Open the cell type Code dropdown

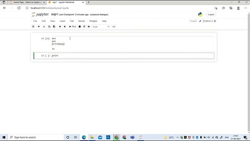coord(101,27)
